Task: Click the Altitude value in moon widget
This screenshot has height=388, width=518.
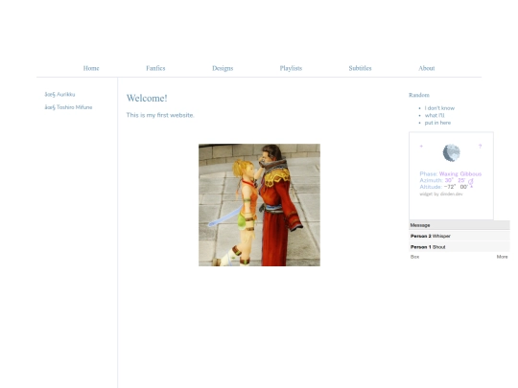Action: [x=456, y=187]
